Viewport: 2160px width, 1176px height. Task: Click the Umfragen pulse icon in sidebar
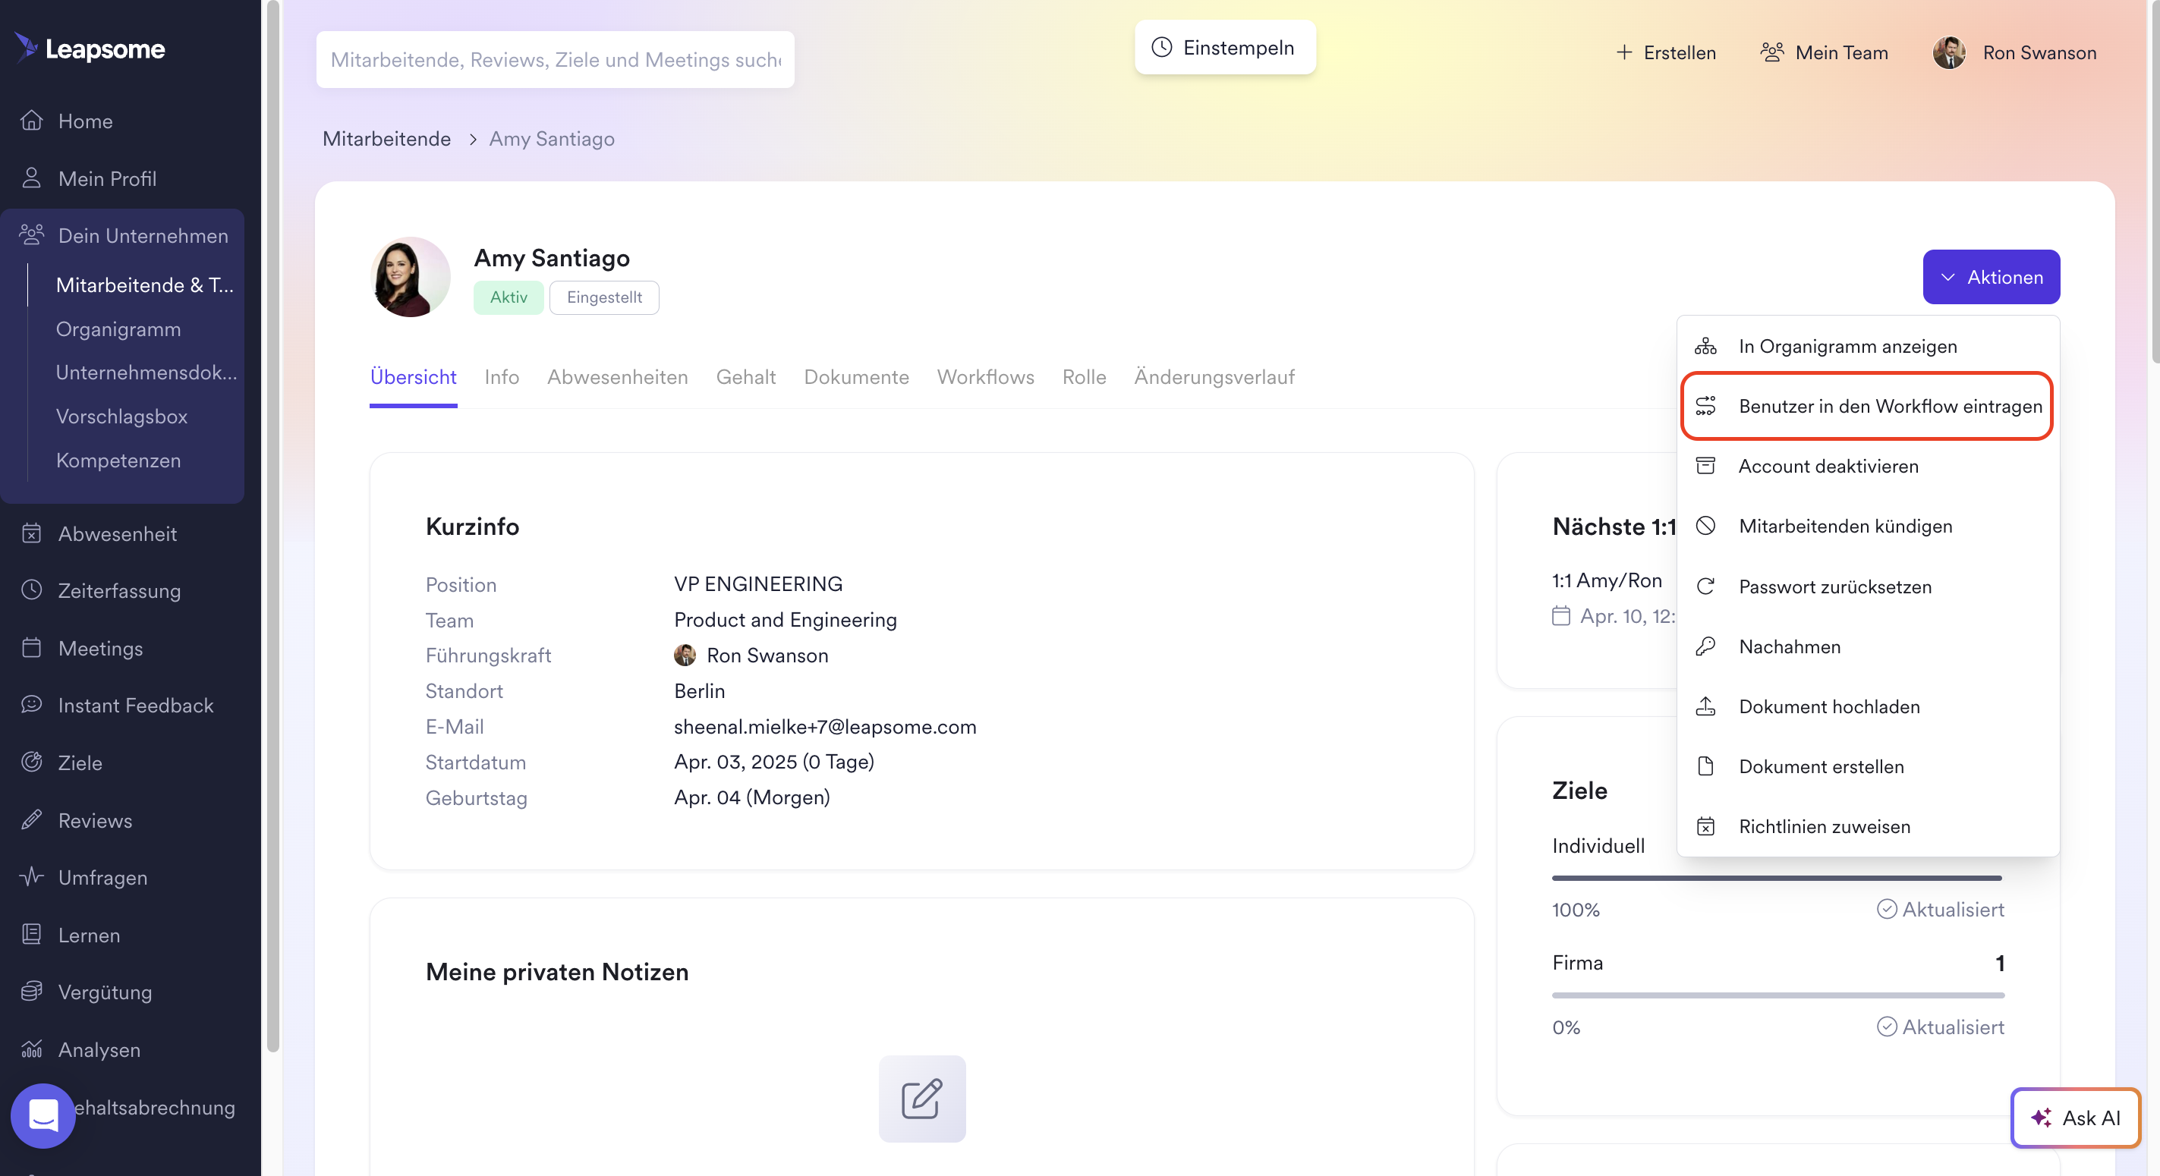[32, 877]
